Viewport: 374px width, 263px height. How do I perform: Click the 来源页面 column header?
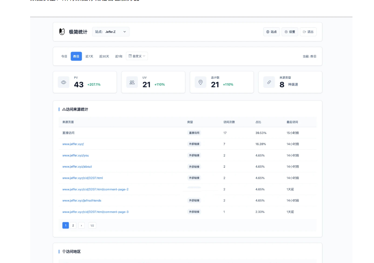(x=68, y=122)
